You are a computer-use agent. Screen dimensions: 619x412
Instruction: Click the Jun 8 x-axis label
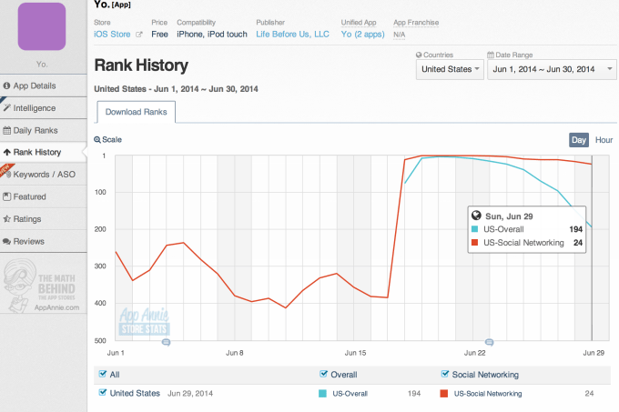coord(235,353)
